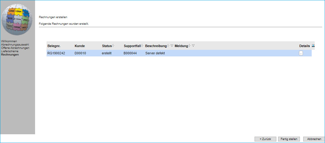Screen dimensions: 325x143
Task: Click the Supportfall column header text
Action: coord(132,46)
